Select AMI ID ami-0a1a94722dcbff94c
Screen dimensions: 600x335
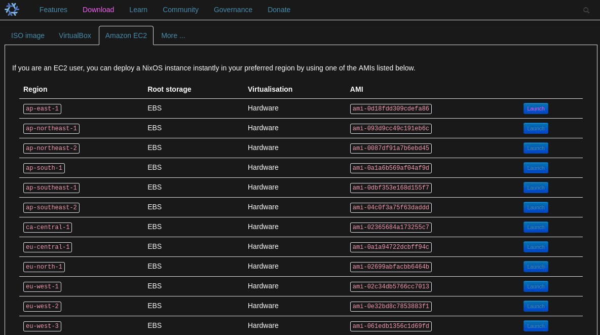pos(391,247)
